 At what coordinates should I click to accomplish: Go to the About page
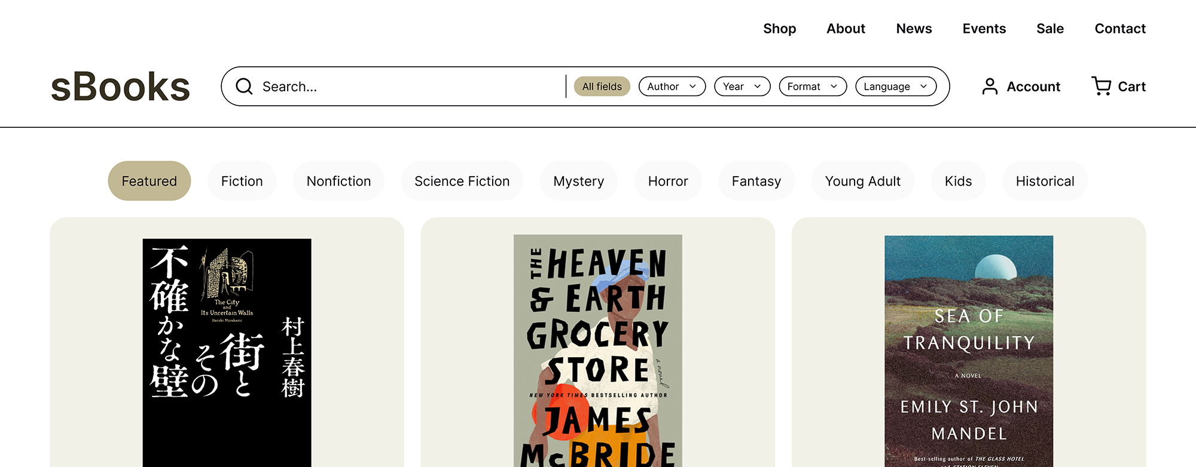point(846,29)
